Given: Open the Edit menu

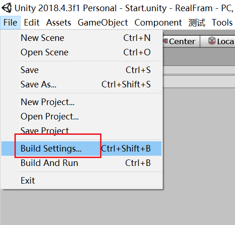Looking at the screenshot, I should coord(32,22).
